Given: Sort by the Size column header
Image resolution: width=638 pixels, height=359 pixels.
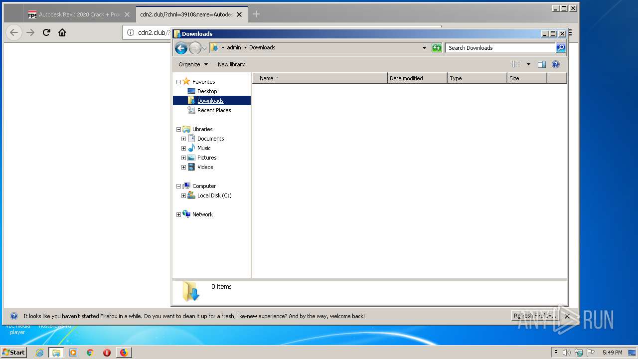Looking at the screenshot, I should click(527, 78).
